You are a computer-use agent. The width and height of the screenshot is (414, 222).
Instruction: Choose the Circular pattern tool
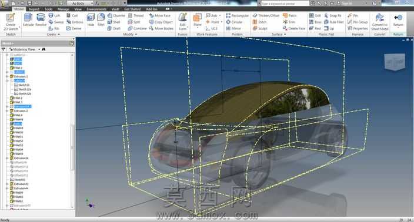pyautogui.click(x=234, y=22)
